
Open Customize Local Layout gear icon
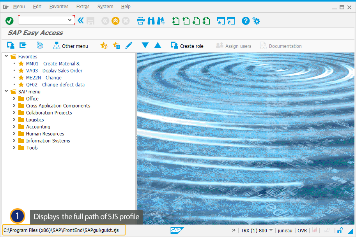tap(256, 21)
